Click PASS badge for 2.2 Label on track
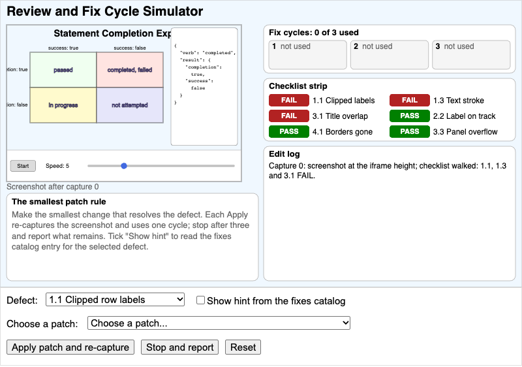The image size is (522, 367). point(410,116)
